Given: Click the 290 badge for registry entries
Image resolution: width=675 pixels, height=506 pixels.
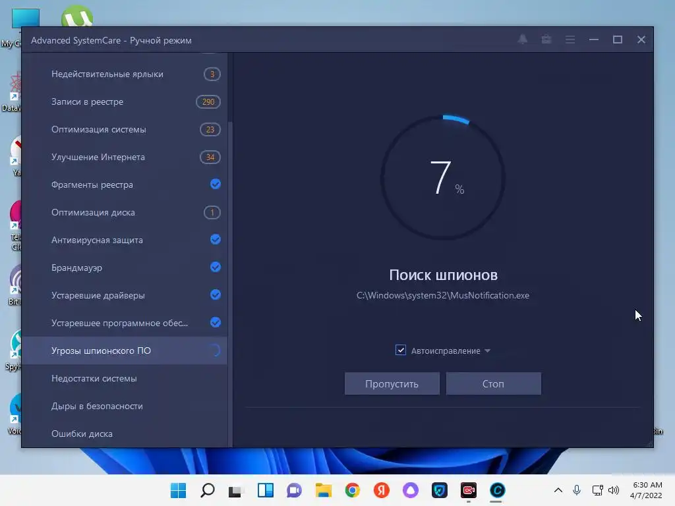Looking at the screenshot, I should [208, 101].
